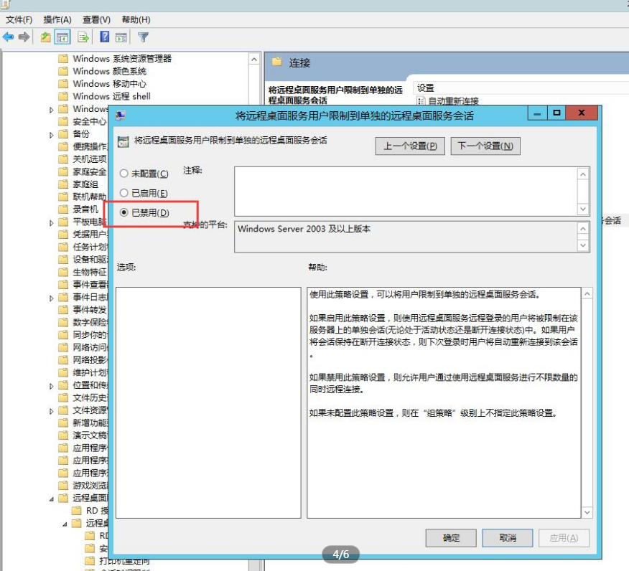Open Help via blue question mark icon
629x571 pixels.
point(105,37)
